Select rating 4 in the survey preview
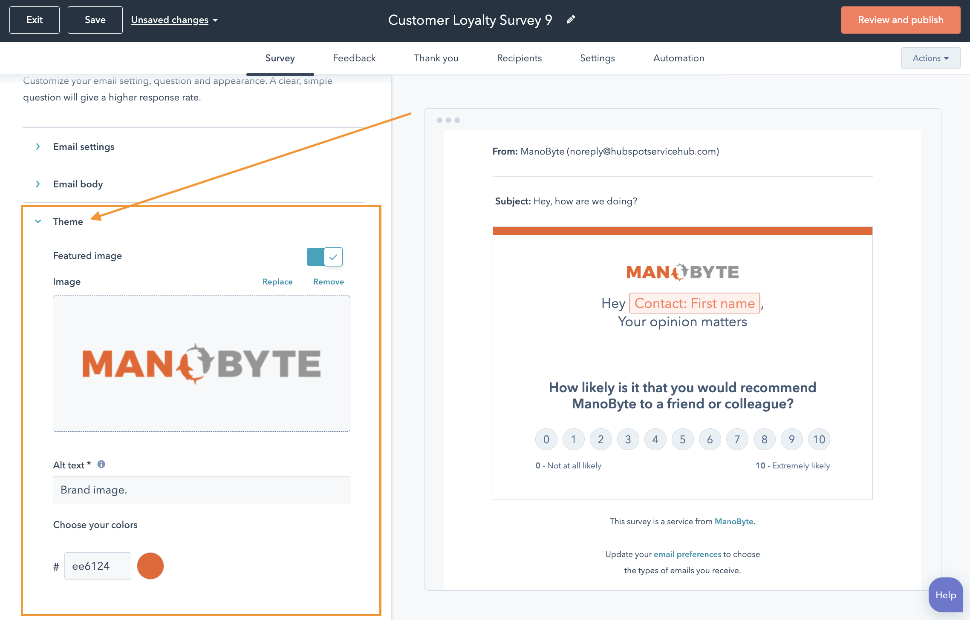The width and height of the screenshot is (970, 620). (x=655, y=439)
